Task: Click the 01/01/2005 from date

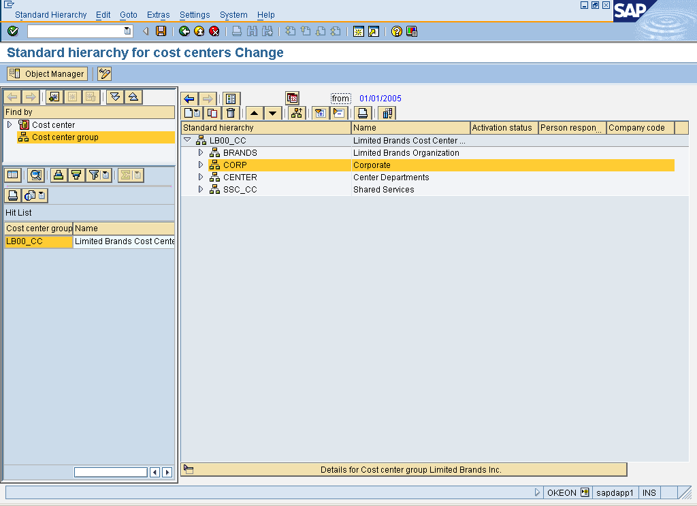Action: coord(380,99)
